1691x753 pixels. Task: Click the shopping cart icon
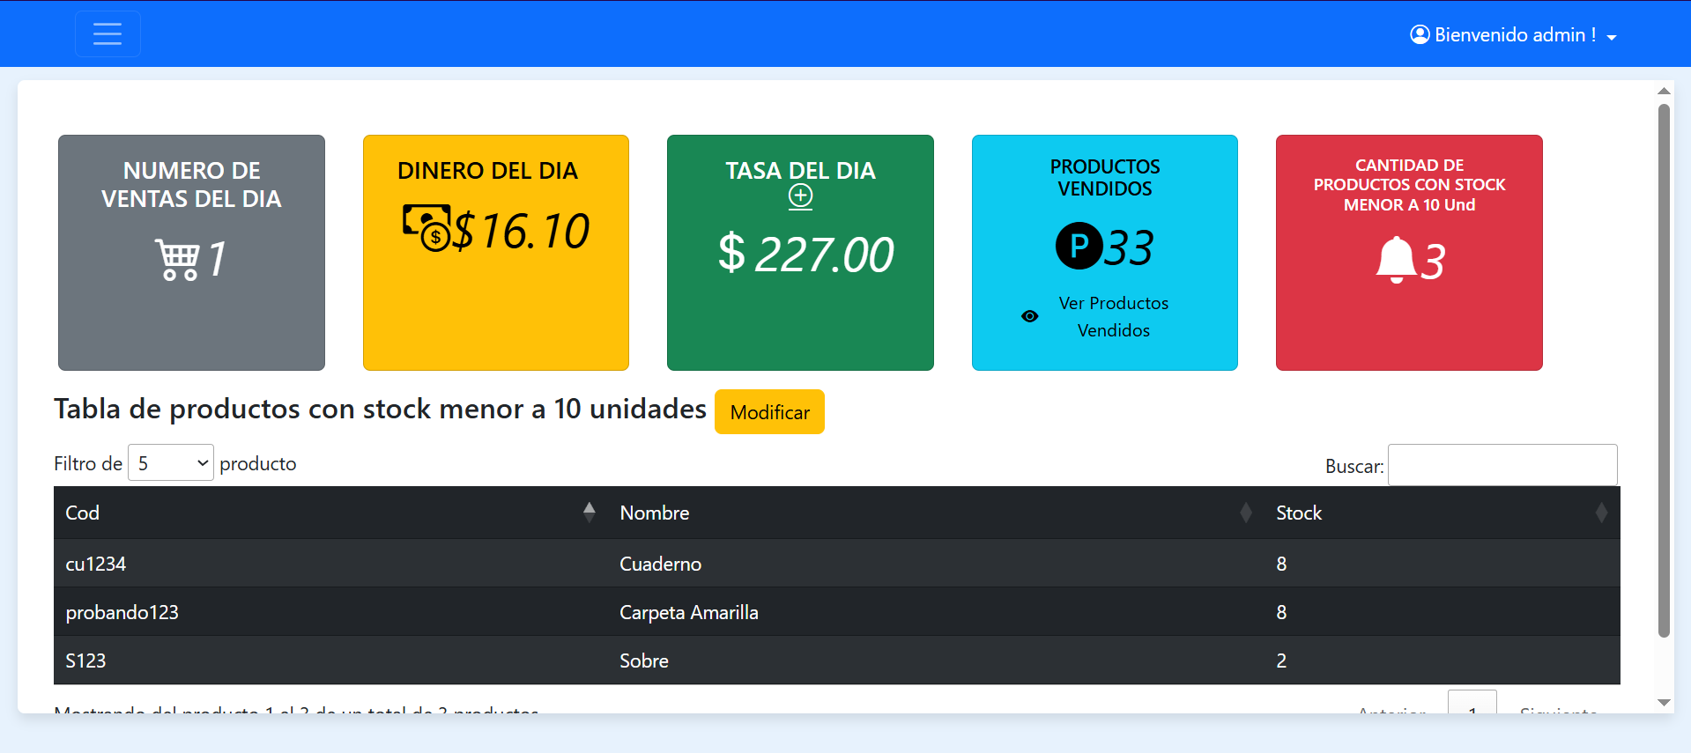[x=177, y=260]
